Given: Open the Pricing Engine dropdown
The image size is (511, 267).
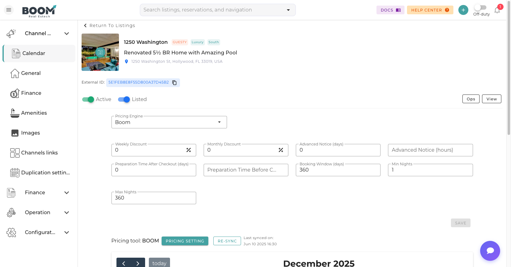Looking at the screenshot, I should pyautogui.click(x=169, y=122).
